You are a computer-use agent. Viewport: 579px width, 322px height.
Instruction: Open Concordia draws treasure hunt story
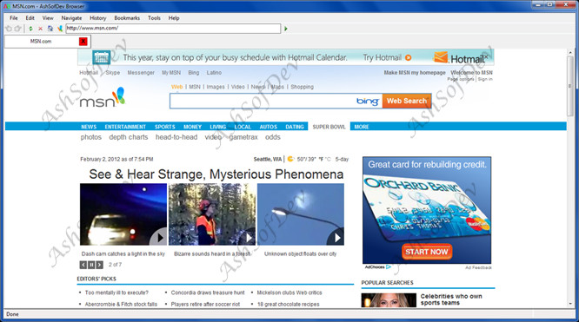[x=208, y=292]
